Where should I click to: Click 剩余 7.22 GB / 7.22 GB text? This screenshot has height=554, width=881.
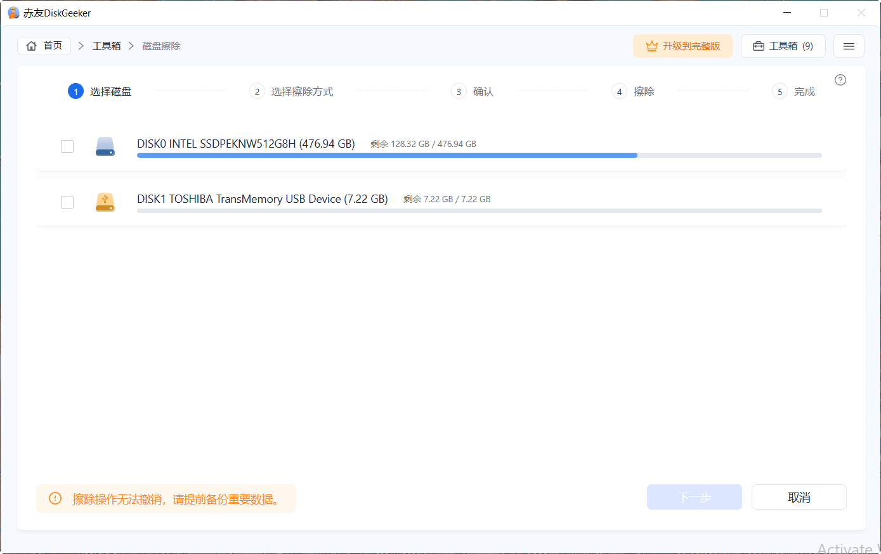(447, 199)
